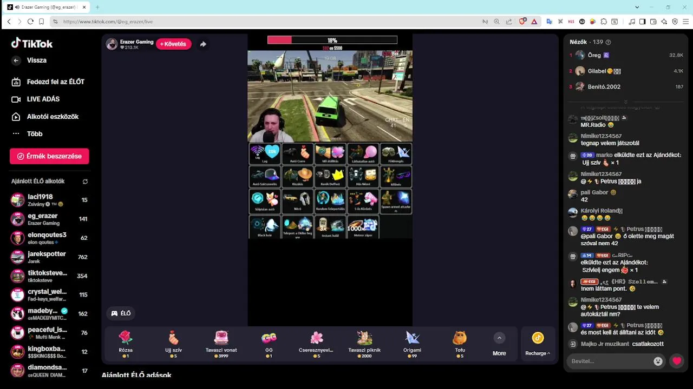Send the Cseresznyevirág gift
The height and width of the screenshot is (389, 693).
coord(316,344)
